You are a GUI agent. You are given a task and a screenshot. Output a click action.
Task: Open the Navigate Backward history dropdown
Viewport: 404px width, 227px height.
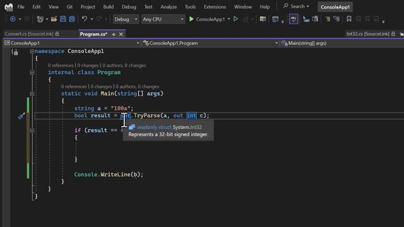(20, 20)
